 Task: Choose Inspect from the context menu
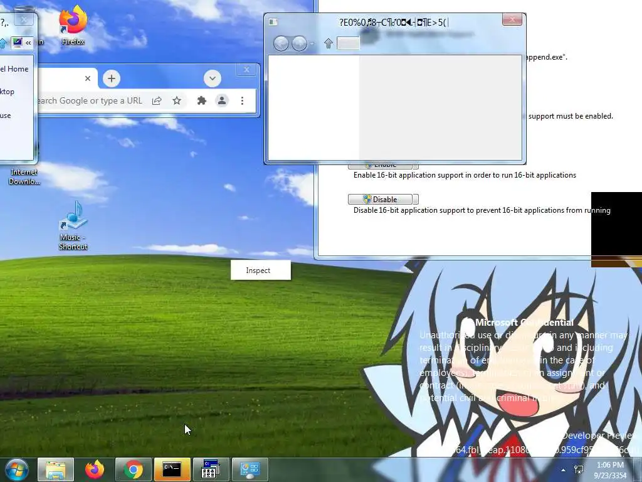tap(261, 270)
